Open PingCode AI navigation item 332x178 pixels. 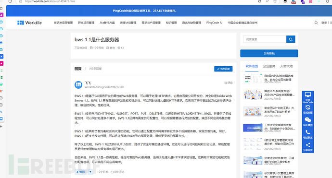pos(214,23)
